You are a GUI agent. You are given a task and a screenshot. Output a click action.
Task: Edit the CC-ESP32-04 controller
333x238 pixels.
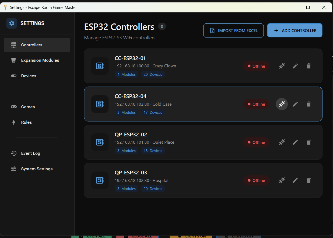pyautogui.click(x=295, y=104)
